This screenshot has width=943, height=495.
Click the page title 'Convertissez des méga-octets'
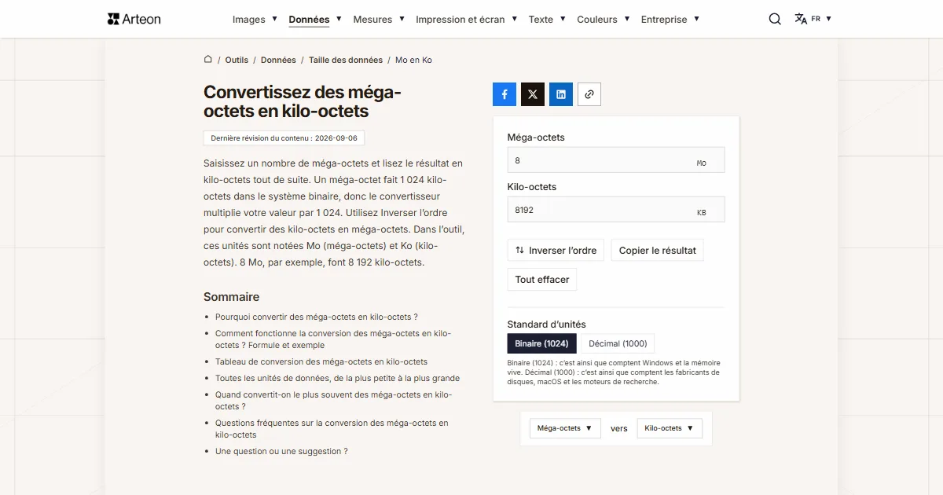pyautogui.click(x=303, y=102)
